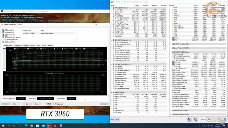
Task: Switch to Voltages tab
Action: point(26,46)
